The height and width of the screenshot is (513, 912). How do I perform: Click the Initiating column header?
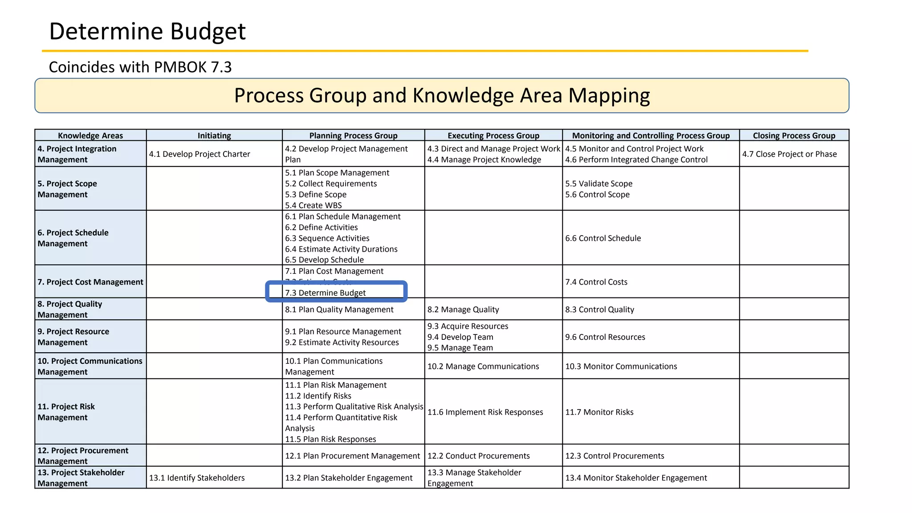pyautogui.click(x=214, y=135)
